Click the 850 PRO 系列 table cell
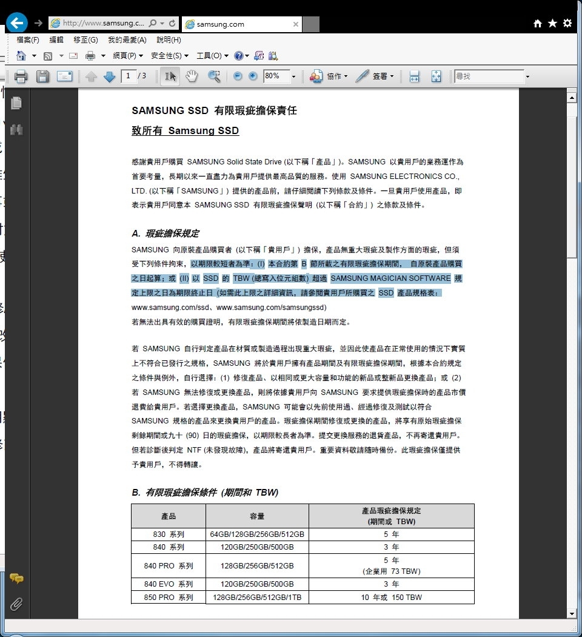 coord(169,597)
